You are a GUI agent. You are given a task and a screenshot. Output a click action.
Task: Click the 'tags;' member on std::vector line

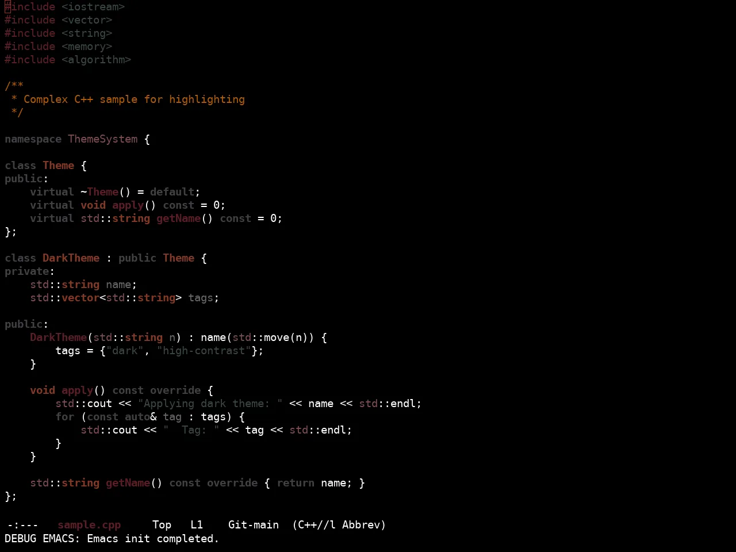click(x=204, y=298)
